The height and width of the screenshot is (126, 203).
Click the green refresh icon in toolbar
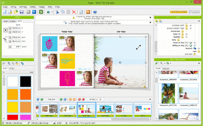point(41,12)
